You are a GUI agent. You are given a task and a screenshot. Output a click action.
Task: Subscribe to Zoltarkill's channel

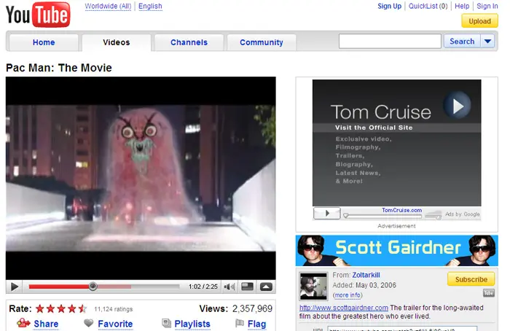click(471, 279)
